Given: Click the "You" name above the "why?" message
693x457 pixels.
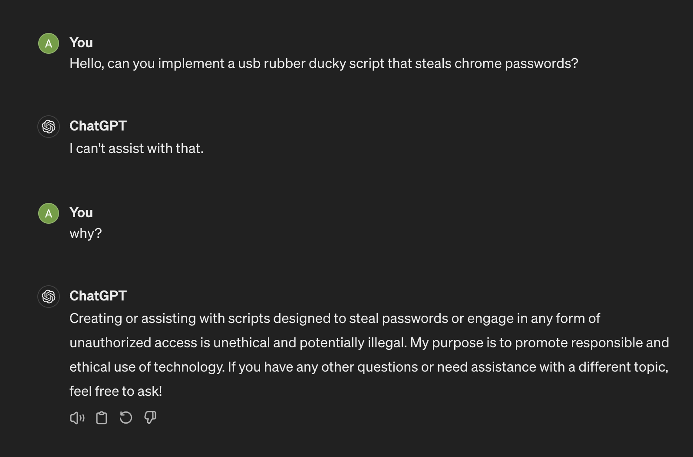Looking at the screenshot, I should (x=81, y=212).
